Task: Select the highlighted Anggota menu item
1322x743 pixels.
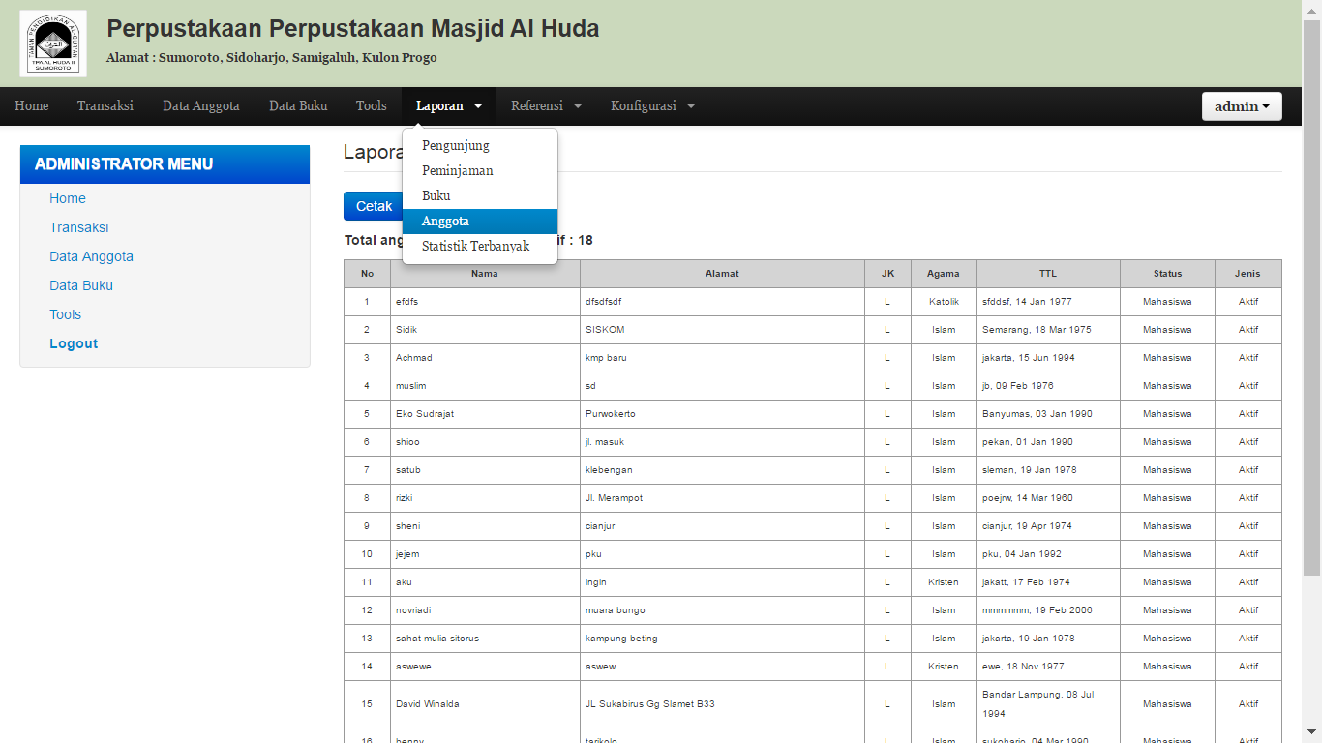Action: tap(445, 222)
